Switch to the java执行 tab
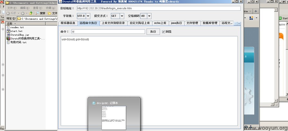 pos(176,23)
